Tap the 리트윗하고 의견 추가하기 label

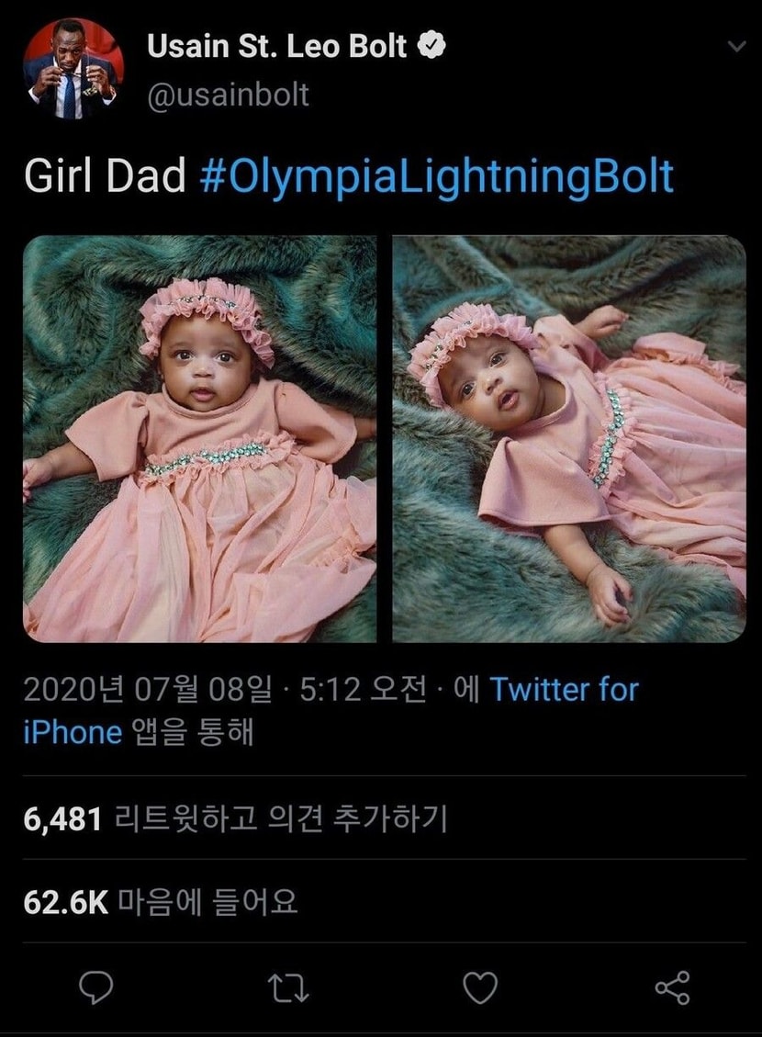tap(281, 818)
